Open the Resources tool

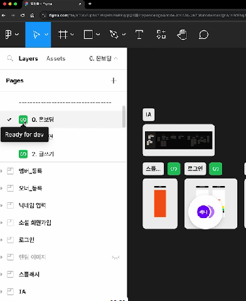coord(161,35)
